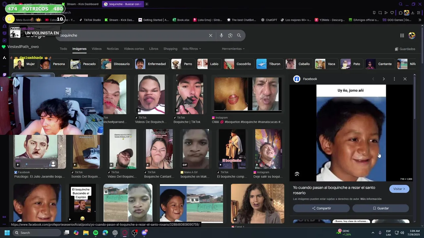Viewport: 424px width, 238px height.
Task: Open more options in the preview panel
Action: point(394,79)
